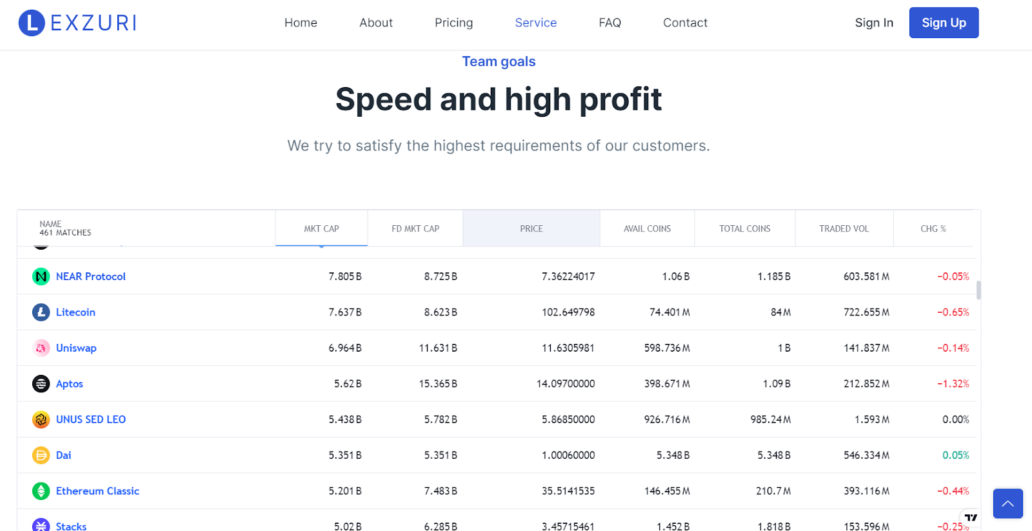Click NEAR Protocol traded volume 603.581 M
The width and height of the screenshot is (1032, 531).
point(866,276)
